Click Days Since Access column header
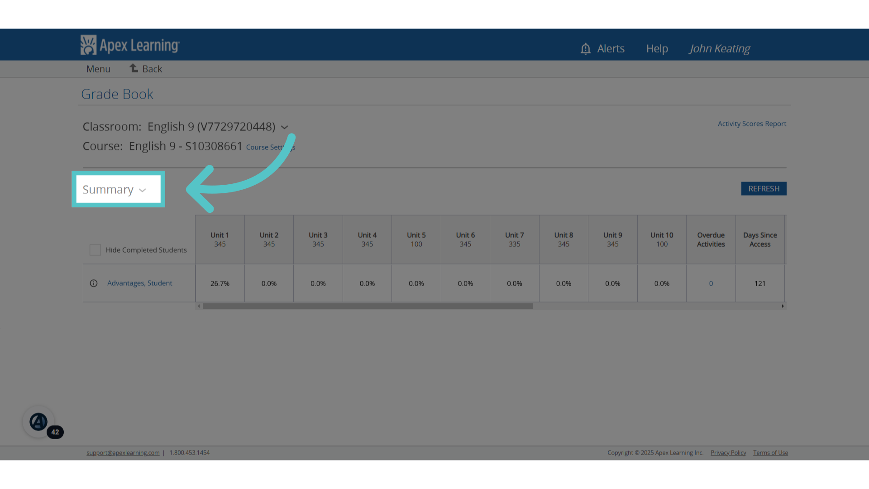 tap(760, 240)
